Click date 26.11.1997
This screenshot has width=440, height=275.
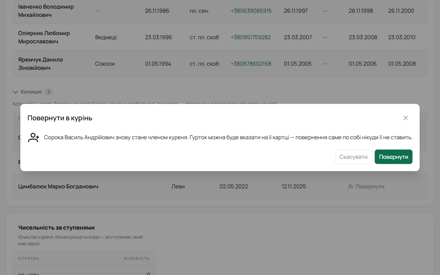pos(296,11)
